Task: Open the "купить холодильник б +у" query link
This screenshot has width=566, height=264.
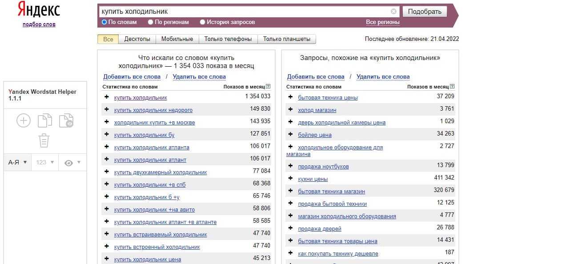Action: pyautogui.click(x=147, y=197)
